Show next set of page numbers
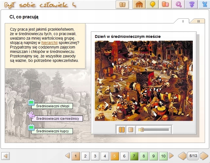 171,156
